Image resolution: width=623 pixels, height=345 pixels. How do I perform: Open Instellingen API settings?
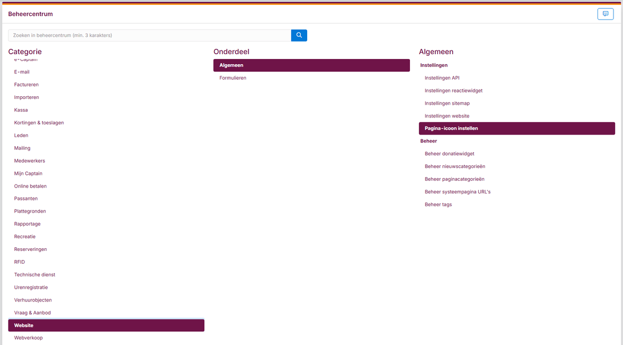[442, 78]
